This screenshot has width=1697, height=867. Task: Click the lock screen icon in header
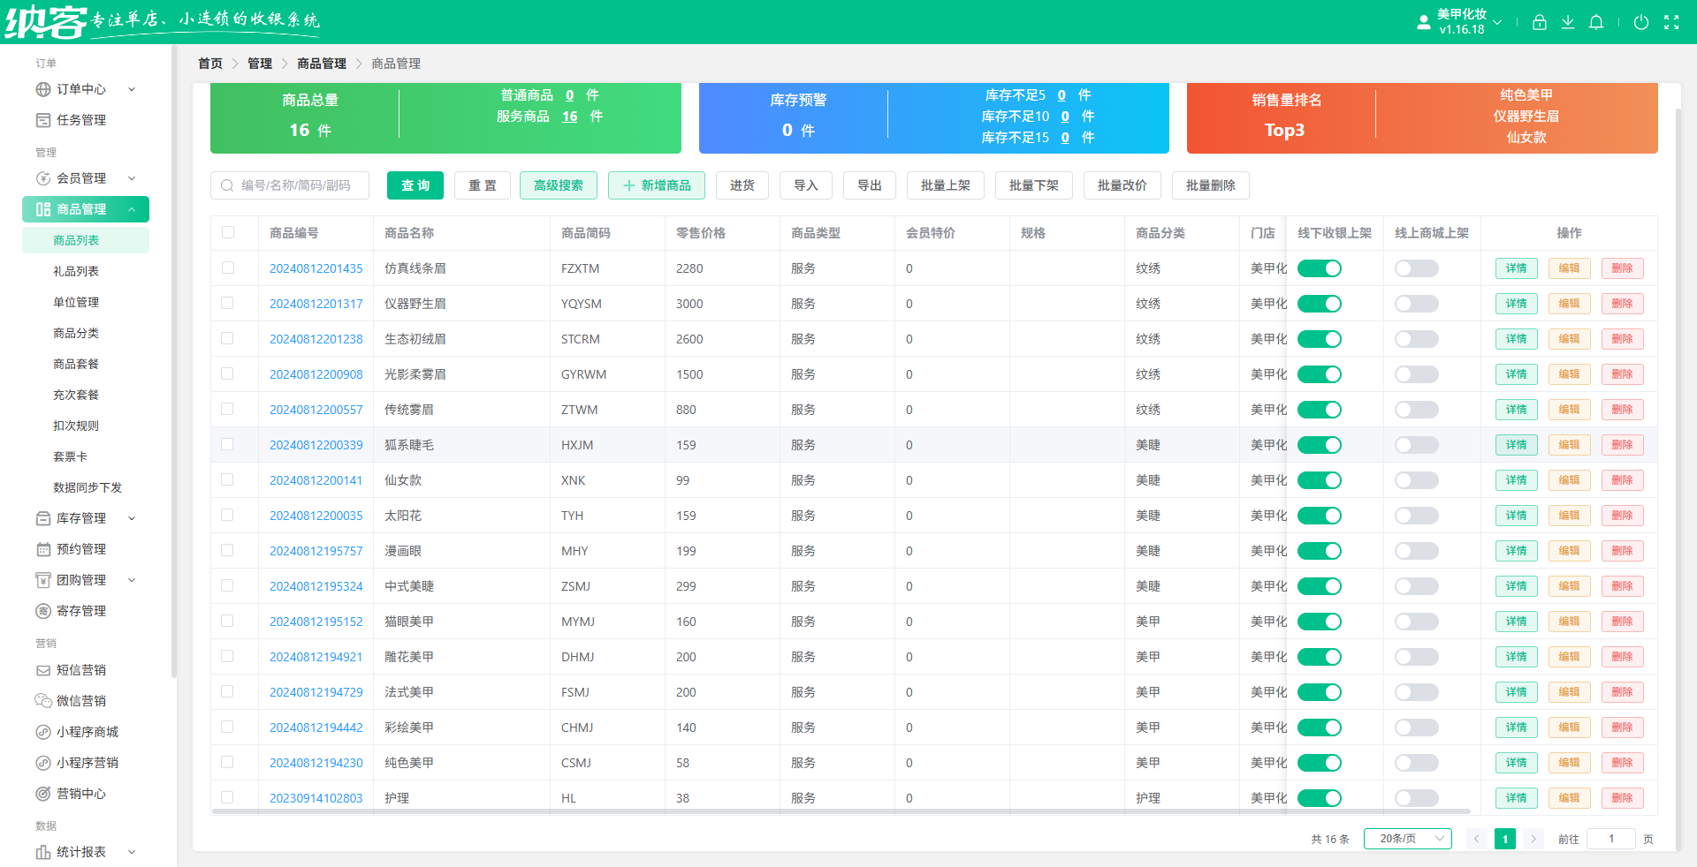click(x=1539, y=23)
